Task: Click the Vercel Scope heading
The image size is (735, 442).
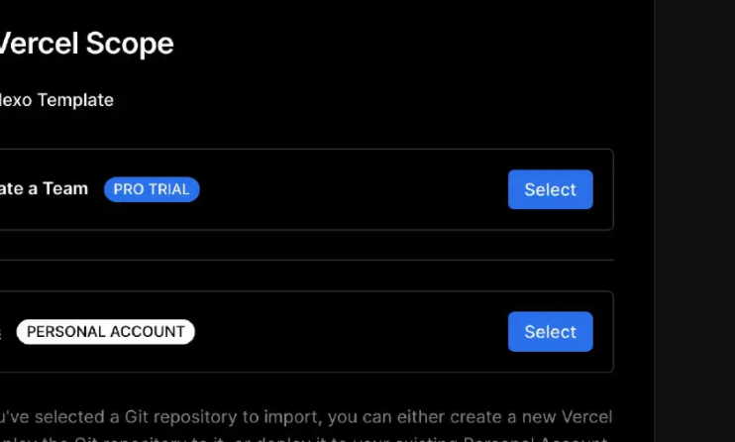Action: click(87, 44)
